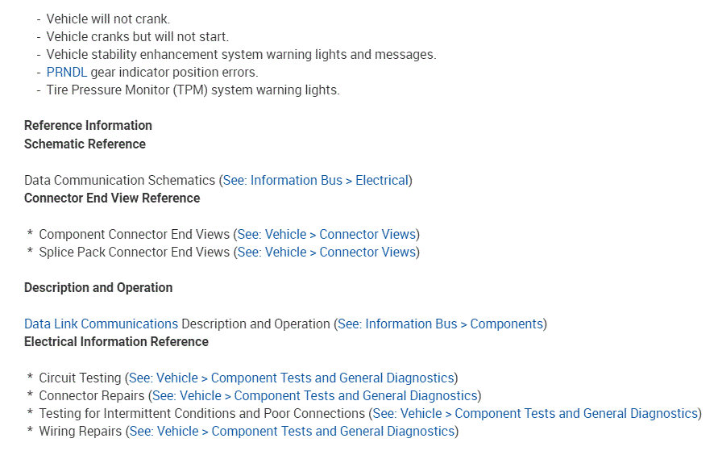Click the 'Data Communication Schematics' text
This screenshot has height=451, width=718.
119,180
